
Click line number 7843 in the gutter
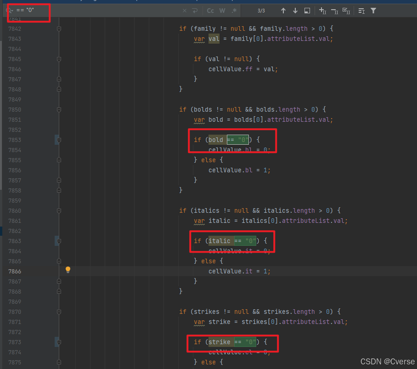tap(15, 39)
